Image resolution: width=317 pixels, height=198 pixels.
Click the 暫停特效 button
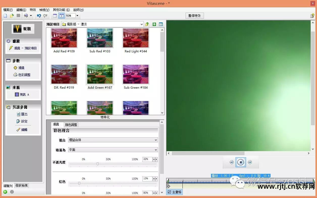[195, 16]
